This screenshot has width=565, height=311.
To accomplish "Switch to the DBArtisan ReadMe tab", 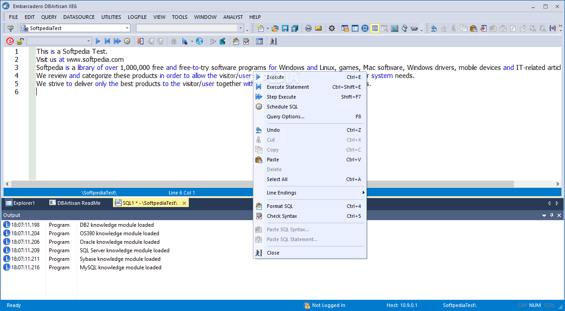I will point(75,203).
